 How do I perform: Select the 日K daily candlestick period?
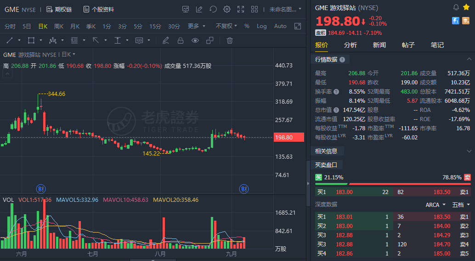[x=43, y=26]
